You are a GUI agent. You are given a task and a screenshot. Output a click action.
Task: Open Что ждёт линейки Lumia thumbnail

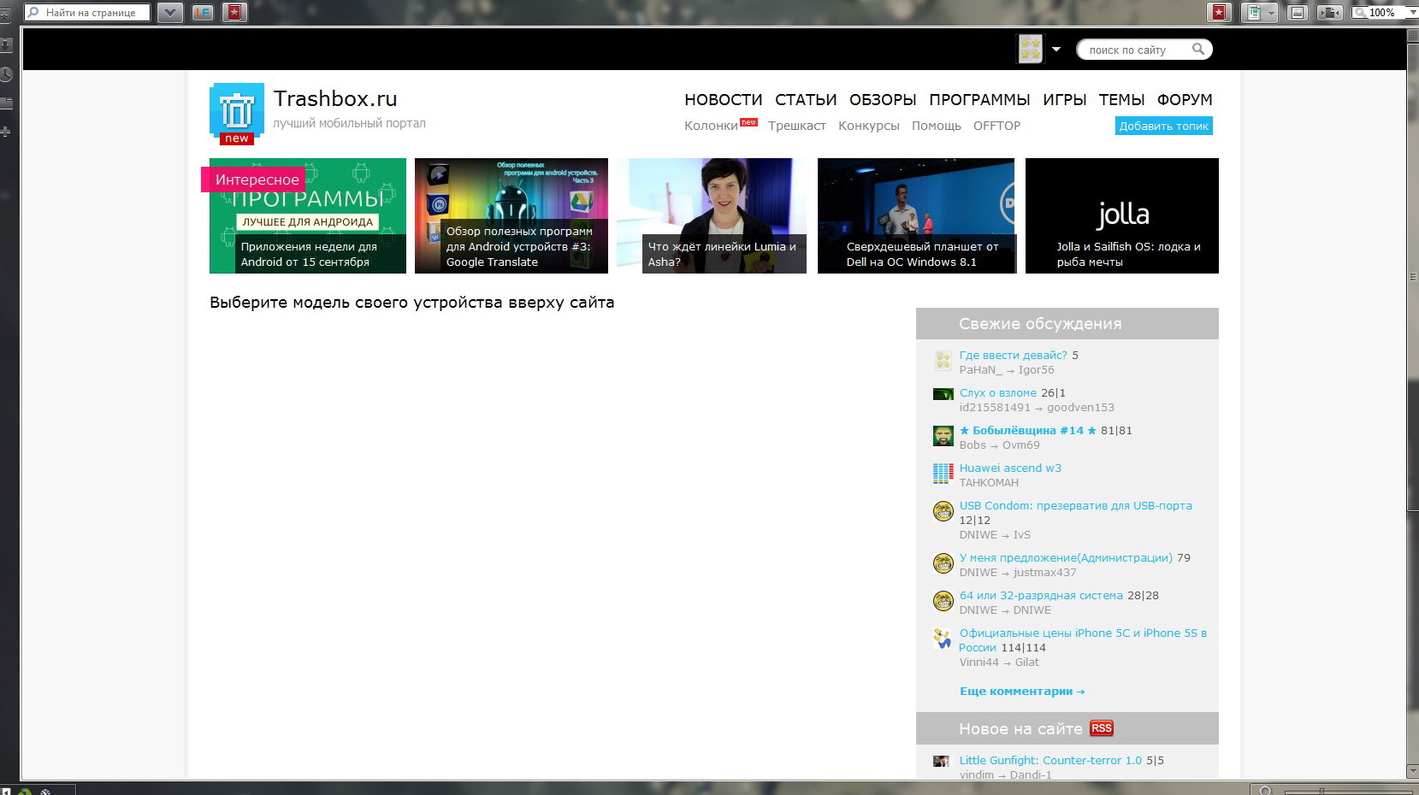pos(712,215)
